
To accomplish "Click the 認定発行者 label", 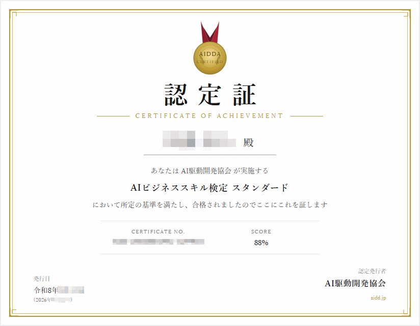I will (x=372, y=271).
